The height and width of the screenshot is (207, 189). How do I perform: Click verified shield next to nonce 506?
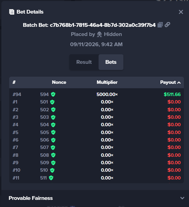[53, 140]
